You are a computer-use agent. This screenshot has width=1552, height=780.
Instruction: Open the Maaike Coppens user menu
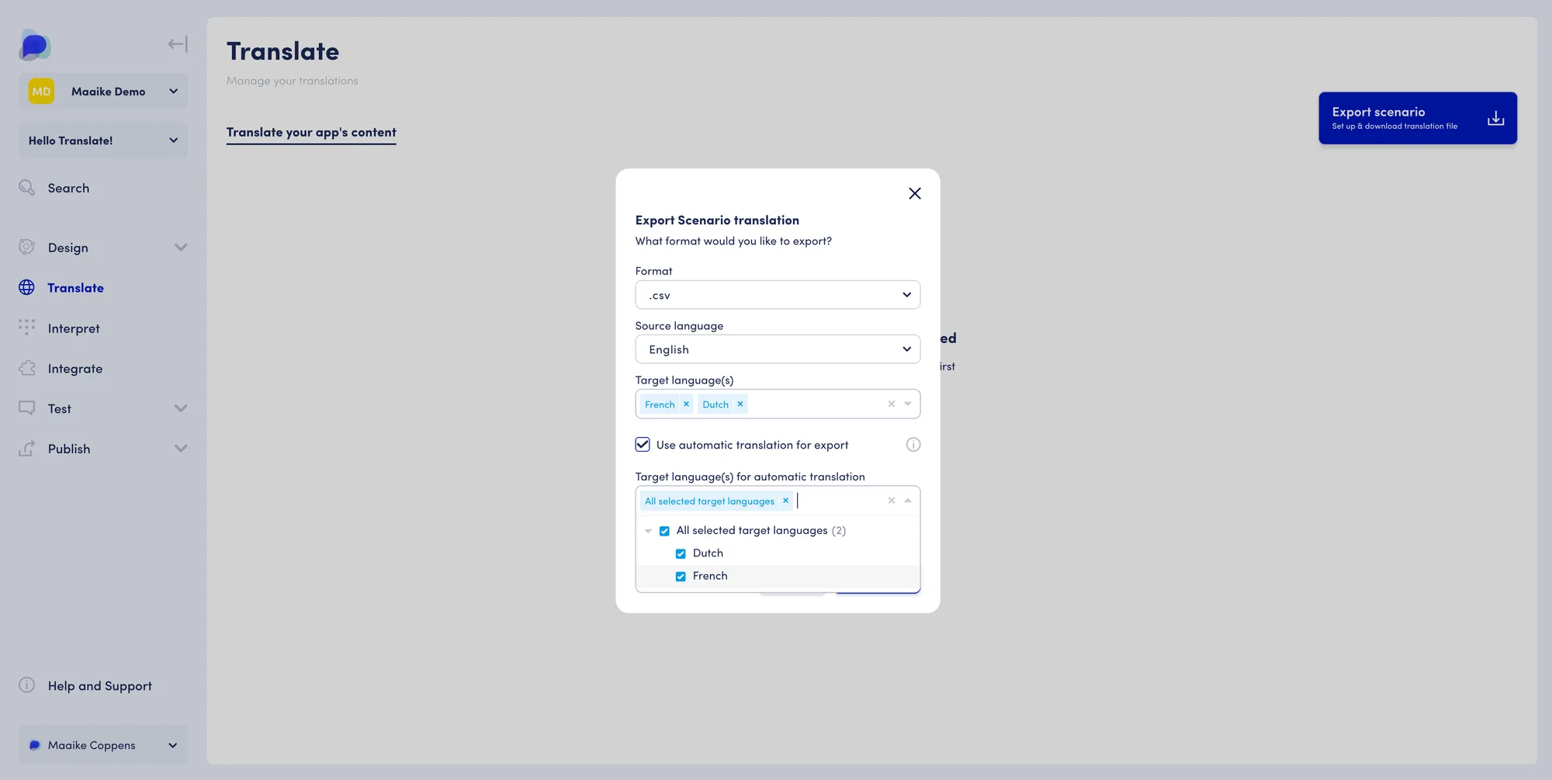103,745
